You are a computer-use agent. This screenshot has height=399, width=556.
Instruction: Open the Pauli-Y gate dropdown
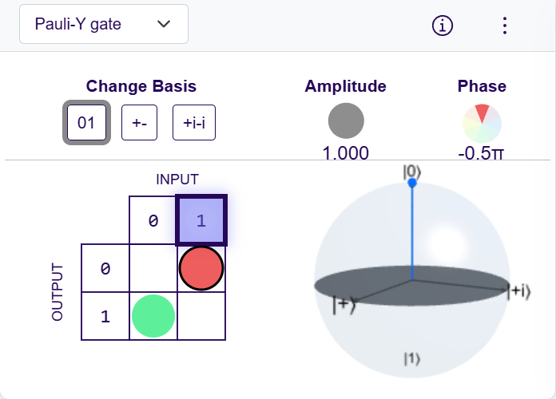[x=104, y=24]
